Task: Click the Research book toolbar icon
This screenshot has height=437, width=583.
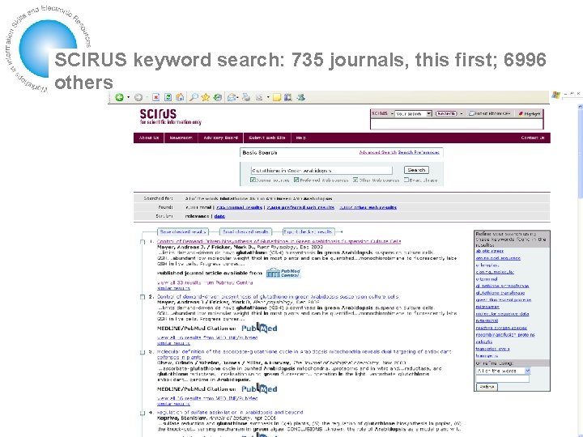Action: [287, 97]
